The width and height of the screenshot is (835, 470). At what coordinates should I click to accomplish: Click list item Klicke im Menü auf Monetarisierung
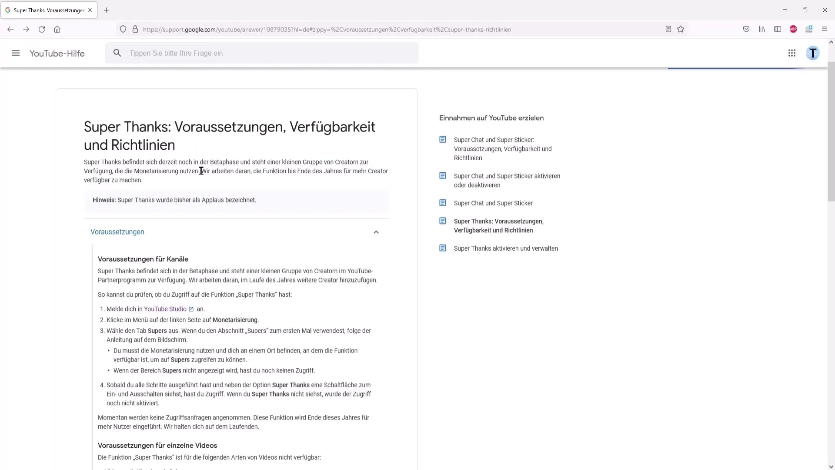183,320
